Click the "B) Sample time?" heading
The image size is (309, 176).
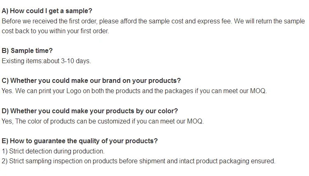pyautogui.click(x=27, y=51)
